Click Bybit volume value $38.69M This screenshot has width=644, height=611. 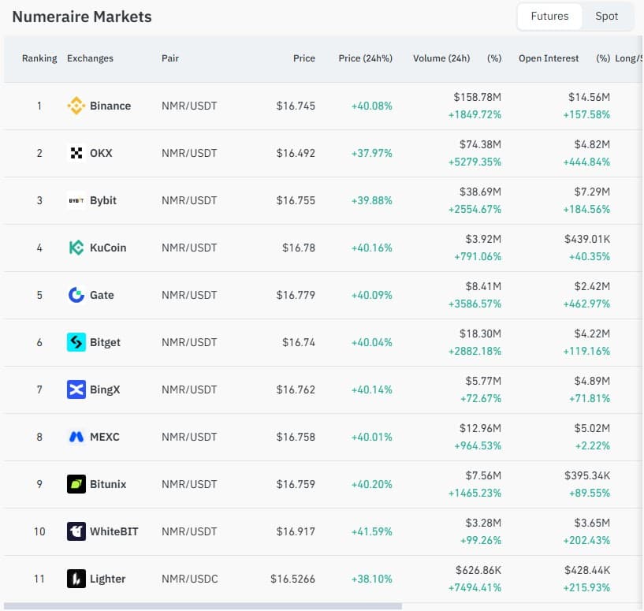pos(480,192)
